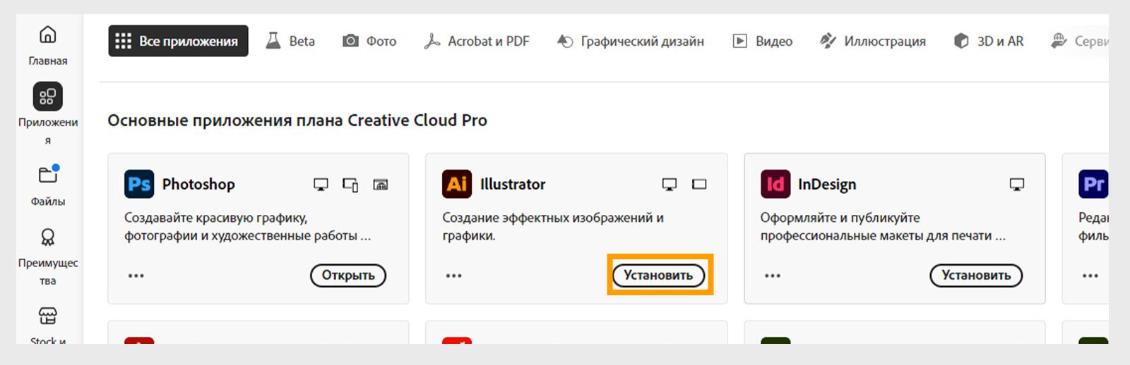Viewport: 1130px width, 365px height.
Task: Switch to the Фото category
Action: coord(369,41)
